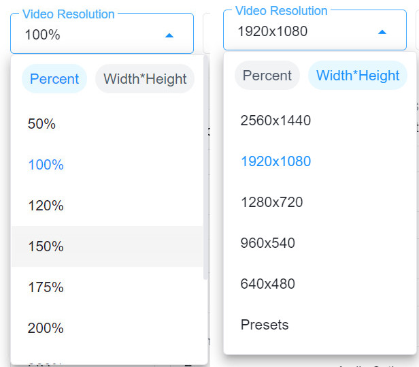Image resolution: width=419 pixels, height=367 pixels.
Task: Pick 1280x720 resolution
Action: (x=271, y=202)
